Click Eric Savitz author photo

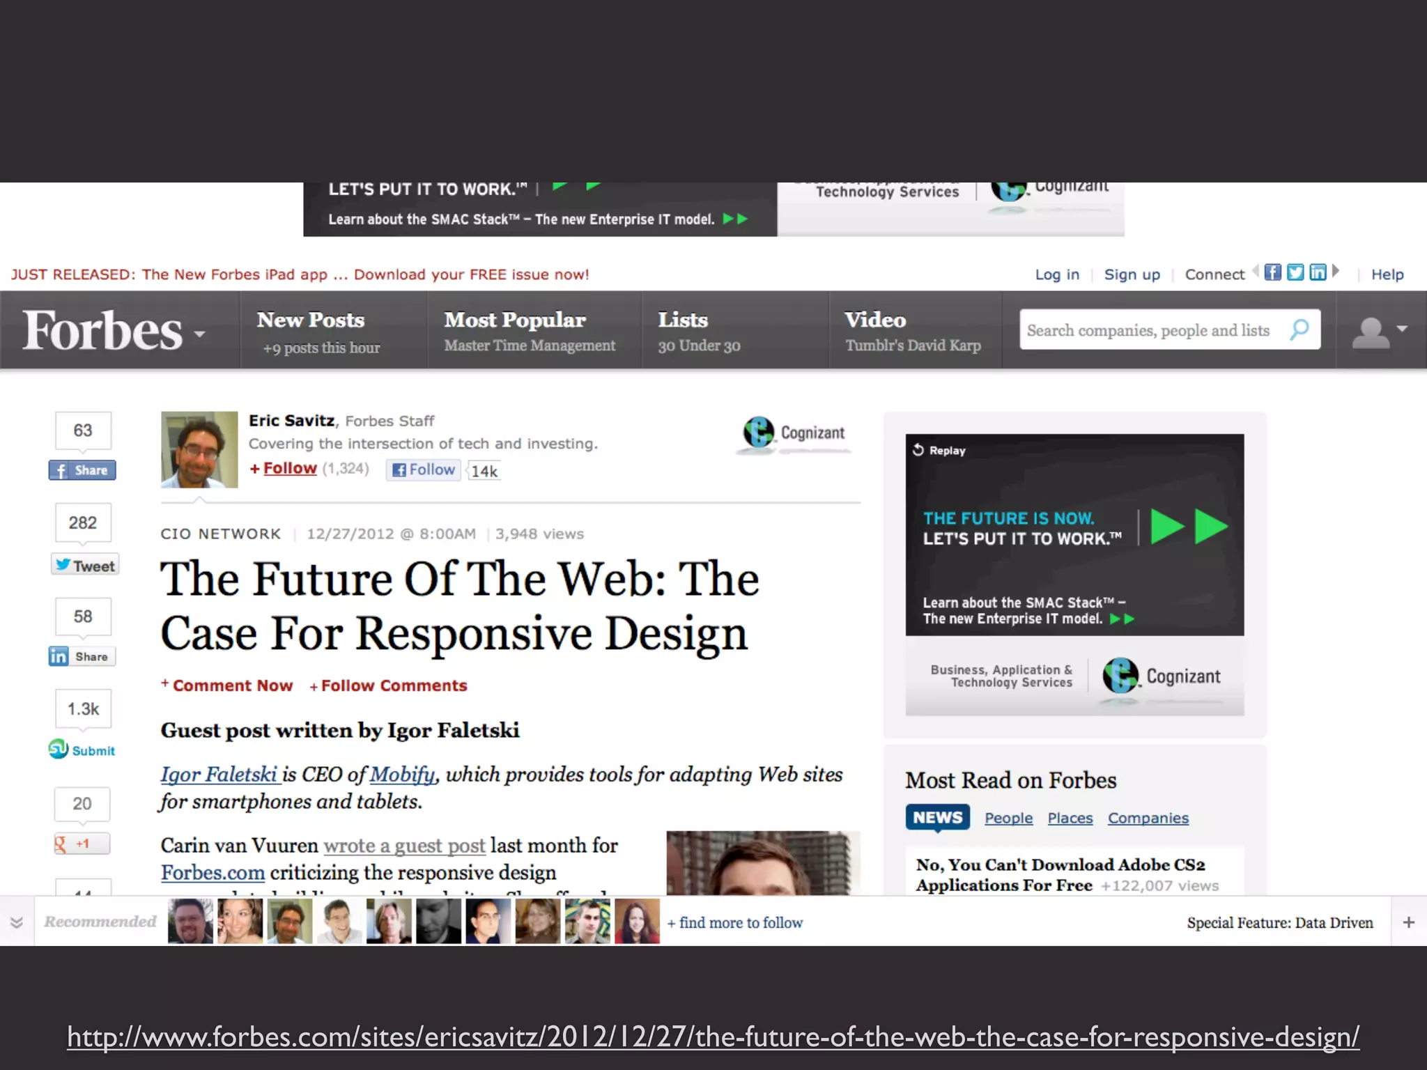tap(199, 449)
